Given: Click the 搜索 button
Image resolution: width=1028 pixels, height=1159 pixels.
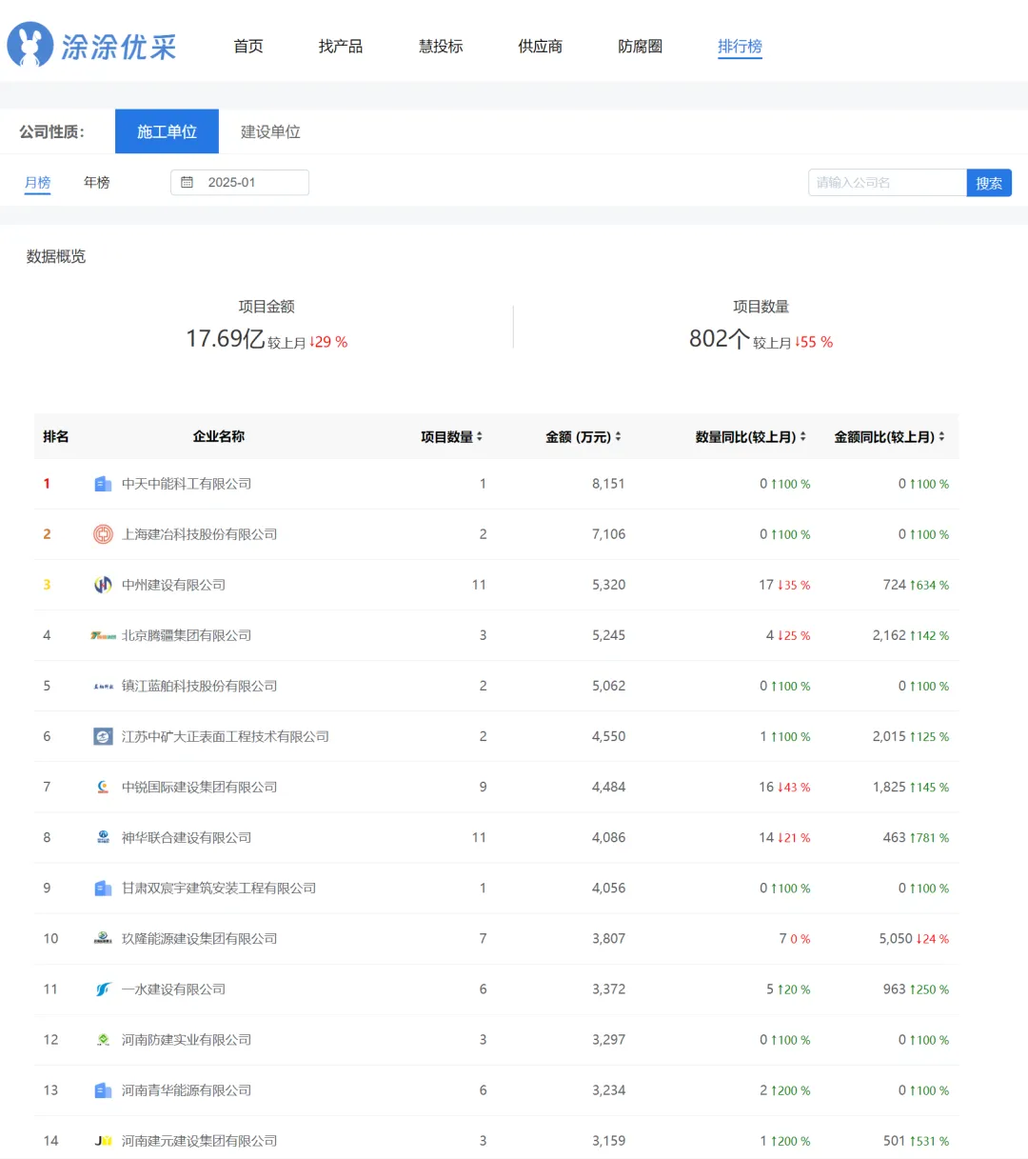Looking at the screenshot, I should tap(989, 183).
